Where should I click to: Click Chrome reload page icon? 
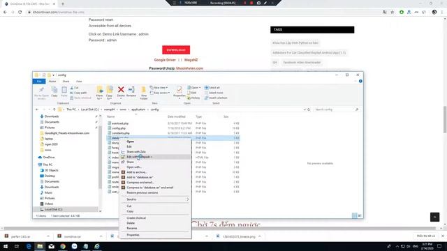click(x=20, y=13)
